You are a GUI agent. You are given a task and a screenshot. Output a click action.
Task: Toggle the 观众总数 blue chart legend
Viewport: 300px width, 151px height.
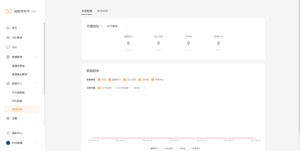[x=167, y=148]
